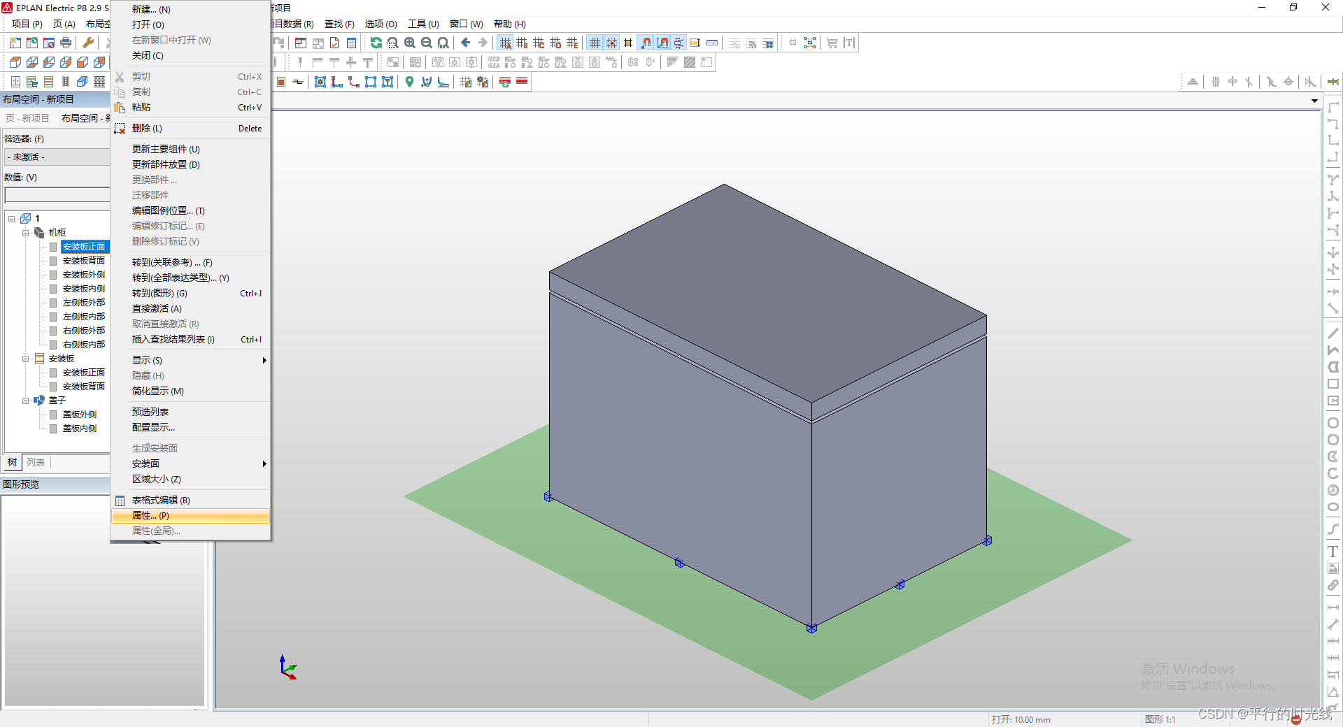Click the refresh view toolbar icon
This screenshot has width=1343, height=727.
point(376,43)
